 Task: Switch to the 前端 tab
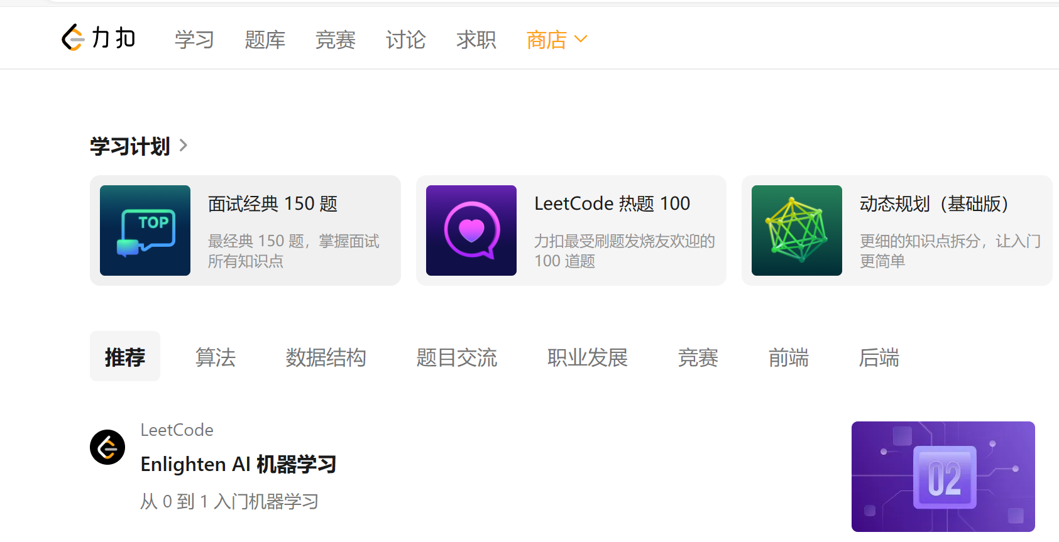click(x=789, y=357)
